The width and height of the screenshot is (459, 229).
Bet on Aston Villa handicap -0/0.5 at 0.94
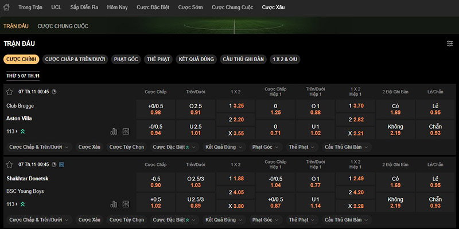(x=155, y=129)
